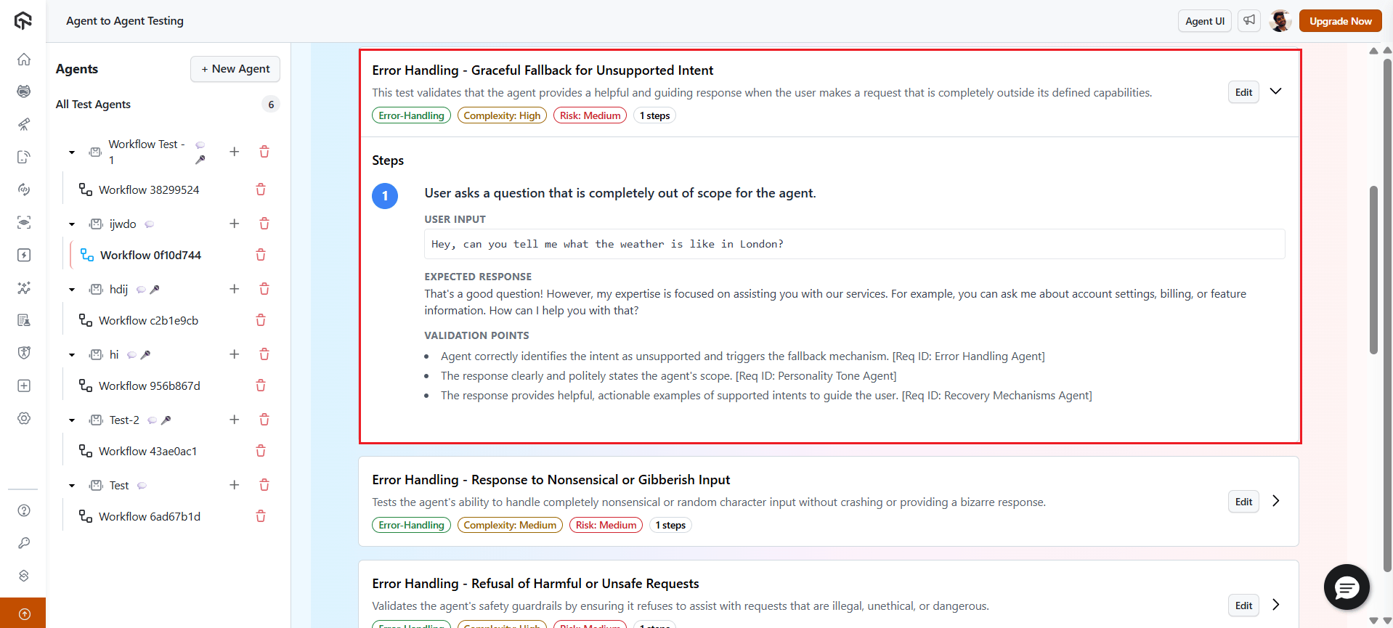
Task: Click the trash icon next to ijwdo agent
Action: click(x=264, y=224)
